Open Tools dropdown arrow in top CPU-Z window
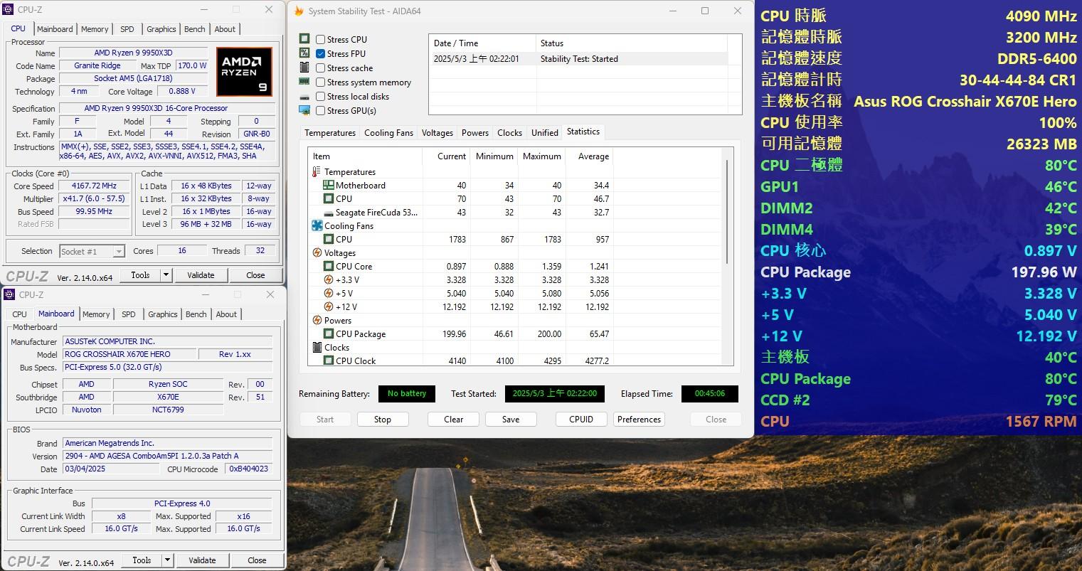 pos(166,275)
